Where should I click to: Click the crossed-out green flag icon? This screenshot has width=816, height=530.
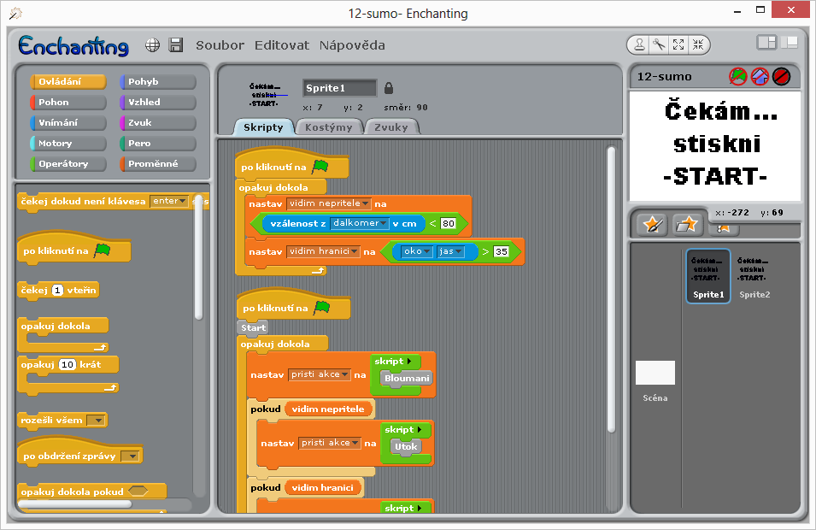tap(738, 77)
